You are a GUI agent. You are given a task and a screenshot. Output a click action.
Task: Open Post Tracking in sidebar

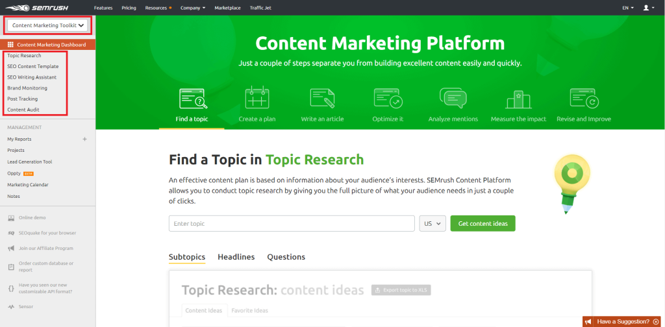click(23, 99)
